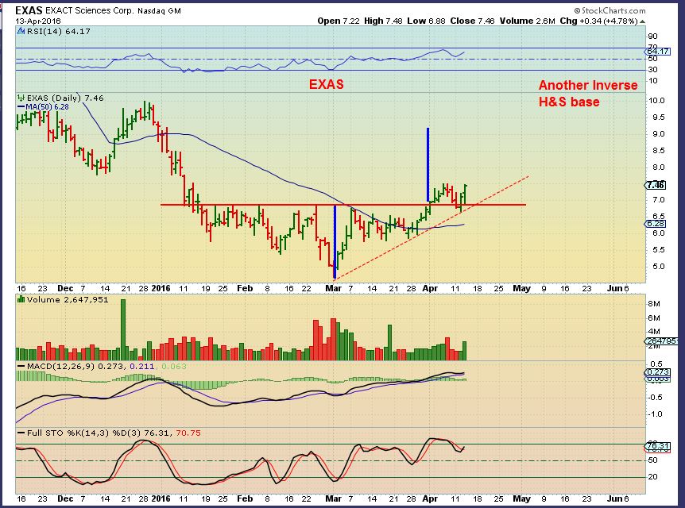Click the Volume legend bar icon
This screenshot has height=508, width=685.
point(21,299)
